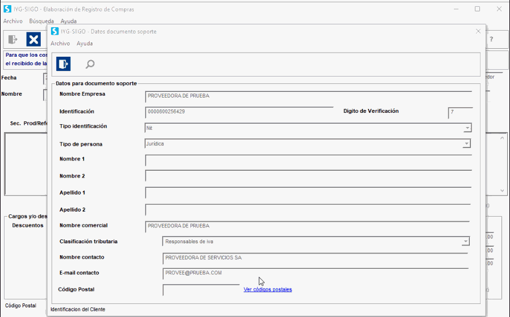Expand the Clasificación tributaria dropdown
510x317 pixels.
(465, 242)
